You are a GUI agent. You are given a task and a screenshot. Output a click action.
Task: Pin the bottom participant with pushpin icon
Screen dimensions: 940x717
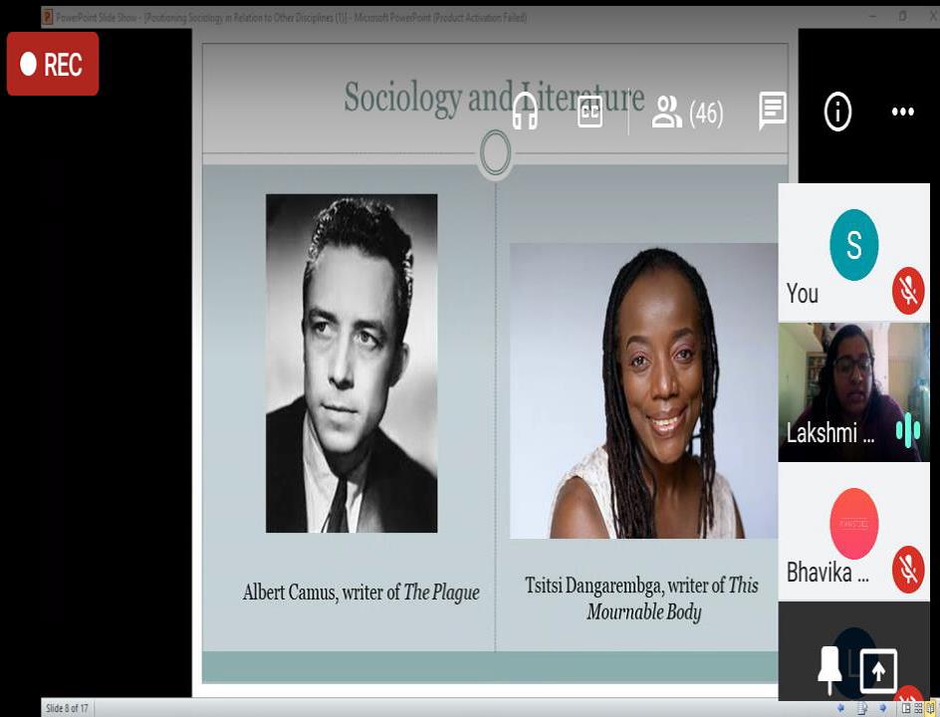pyautogui.click(x=829, y=669)
